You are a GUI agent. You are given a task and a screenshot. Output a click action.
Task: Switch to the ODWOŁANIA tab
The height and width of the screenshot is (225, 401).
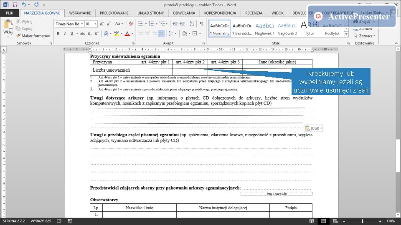(184, 13)
